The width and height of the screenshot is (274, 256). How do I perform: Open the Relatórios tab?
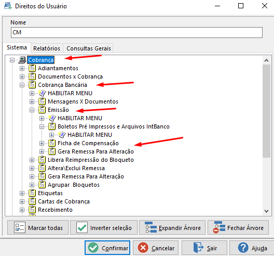point(47,48)
